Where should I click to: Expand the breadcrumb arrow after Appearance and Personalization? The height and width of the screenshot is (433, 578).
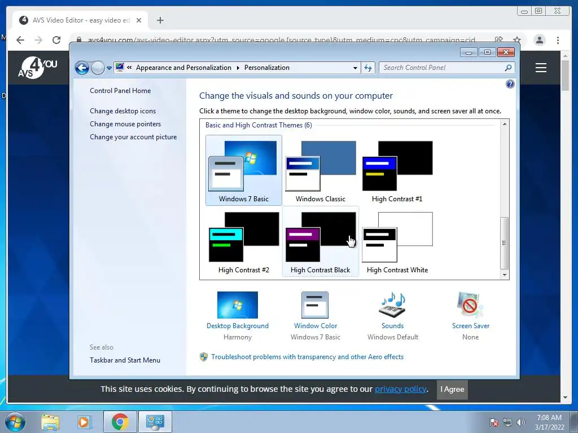(x=238, y=68)
